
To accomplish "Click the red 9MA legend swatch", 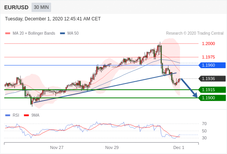I will click(x=26, y=115).
